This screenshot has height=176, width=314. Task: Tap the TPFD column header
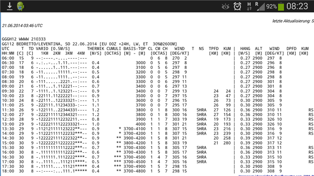point(214,49)
